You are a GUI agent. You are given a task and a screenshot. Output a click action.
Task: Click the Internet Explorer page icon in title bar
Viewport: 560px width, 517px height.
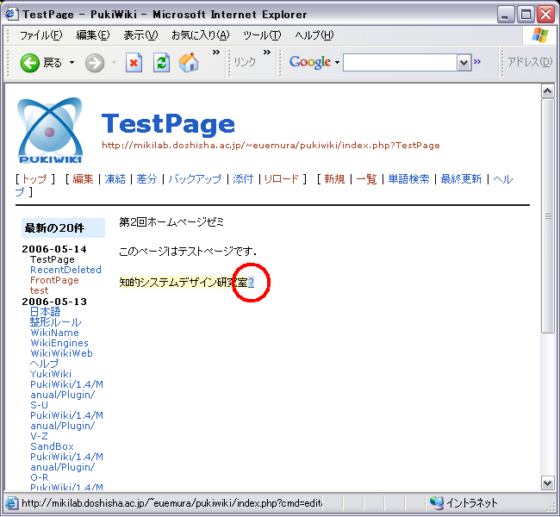[x=11, y=14]
